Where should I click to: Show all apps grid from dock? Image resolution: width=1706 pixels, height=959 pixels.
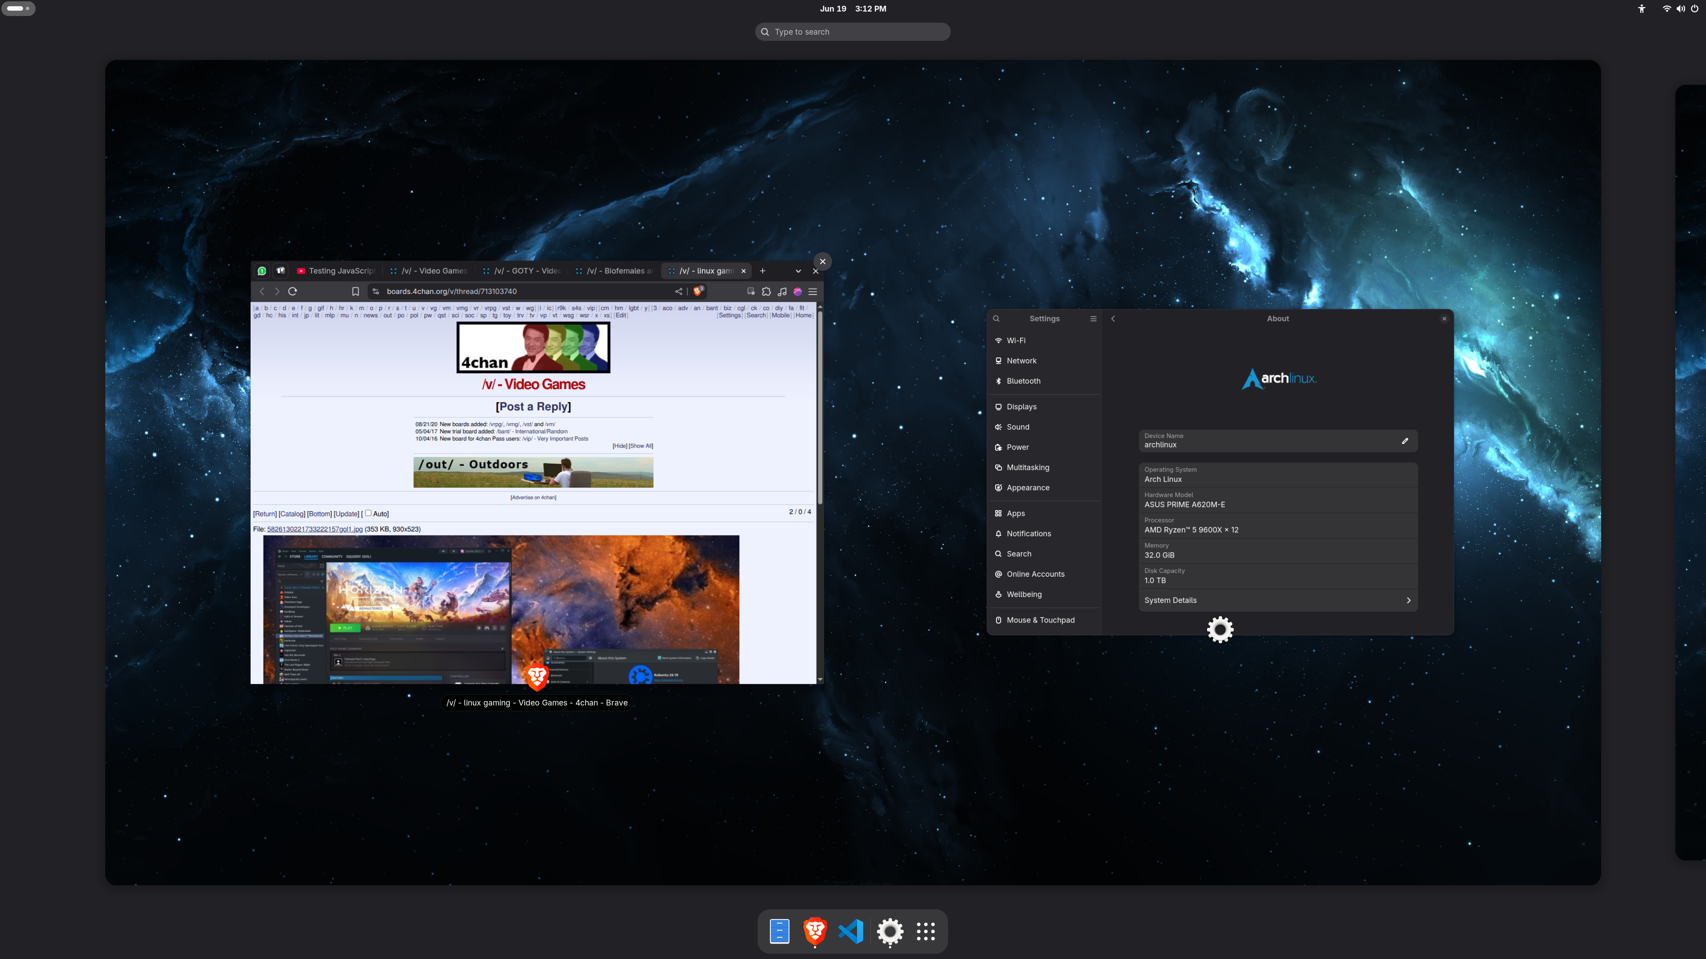point(926,931)
